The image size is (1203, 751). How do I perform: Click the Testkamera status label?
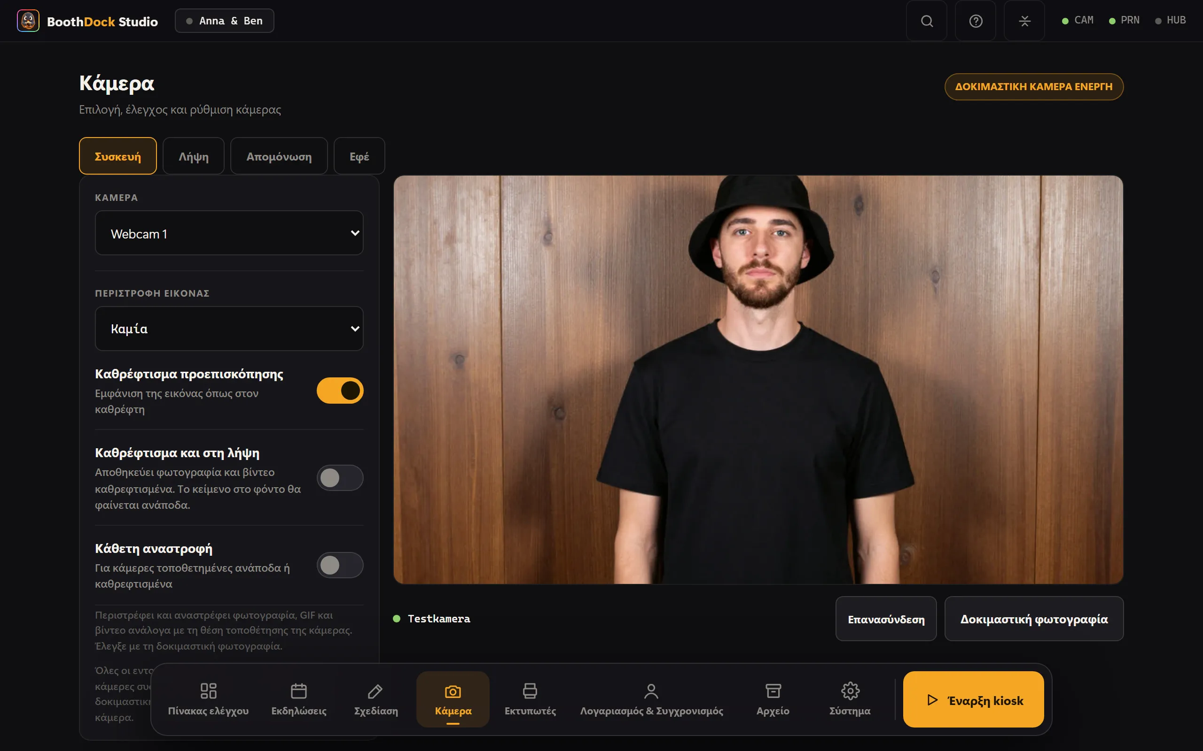(438, 619)
